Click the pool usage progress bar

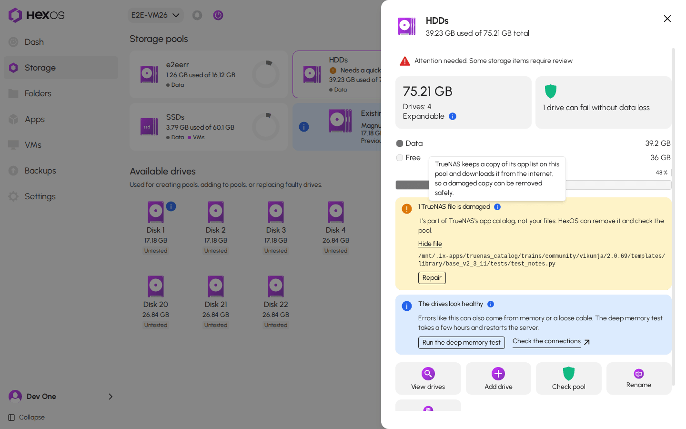(x=534, y=185)
